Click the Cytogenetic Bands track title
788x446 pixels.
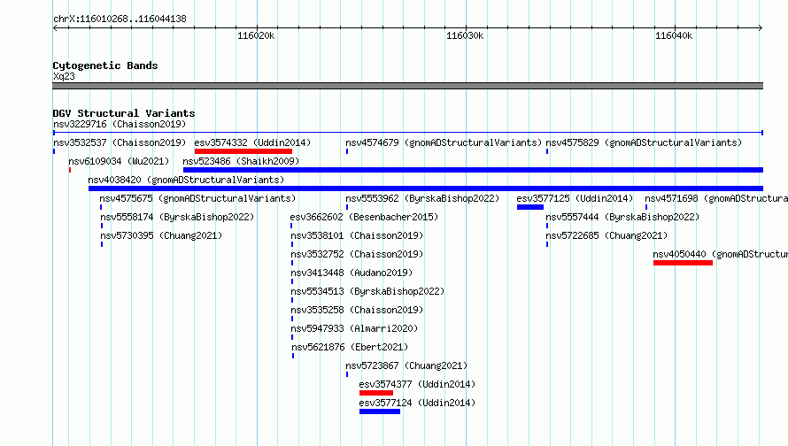pyautogui.click(x=105, y=65)
